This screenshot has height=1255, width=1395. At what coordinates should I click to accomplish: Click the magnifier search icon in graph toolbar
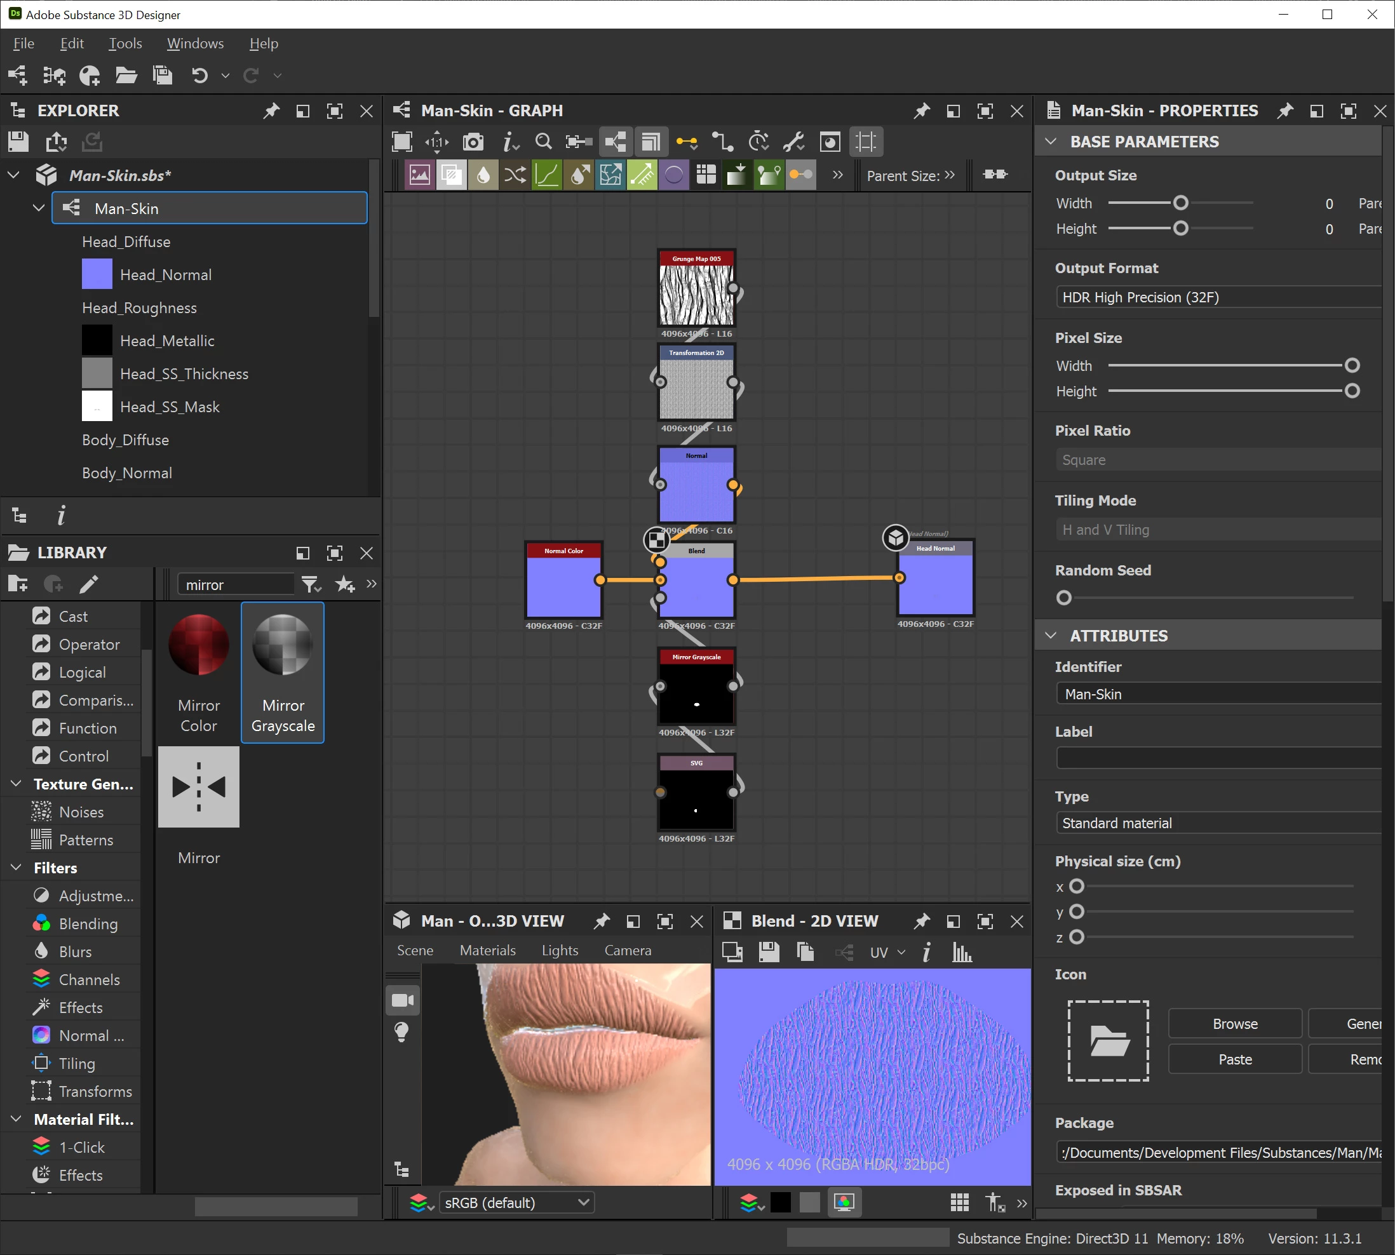point(543,142)
